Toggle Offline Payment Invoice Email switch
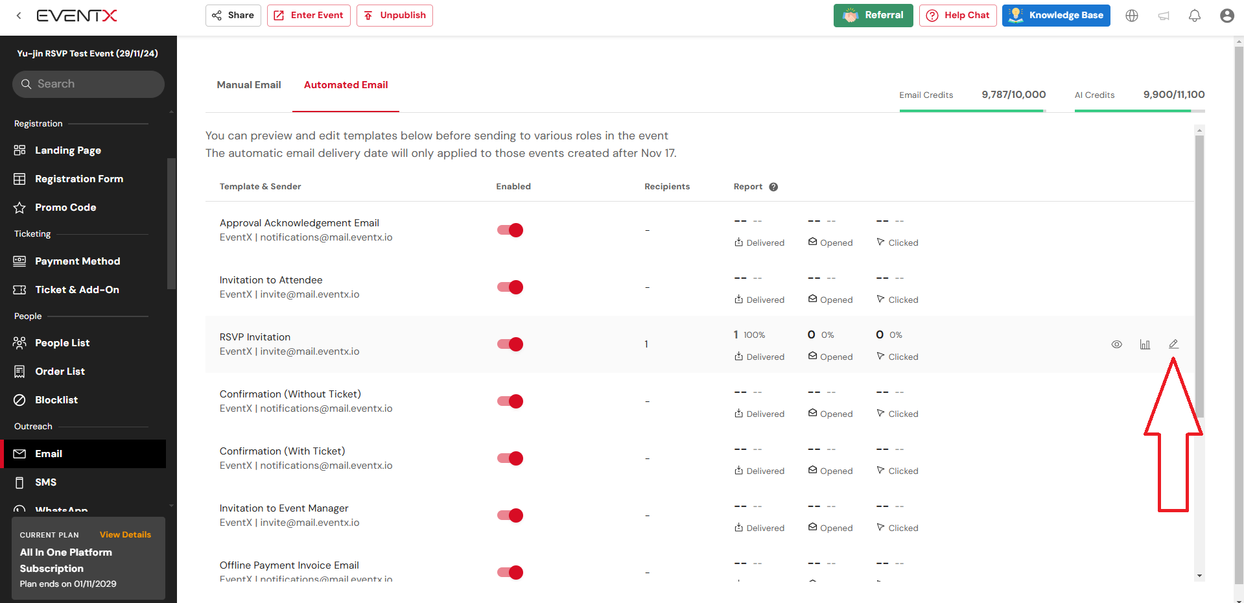Image resolution: width=1244 pixels, height=603 pixels. pos(510,573)
